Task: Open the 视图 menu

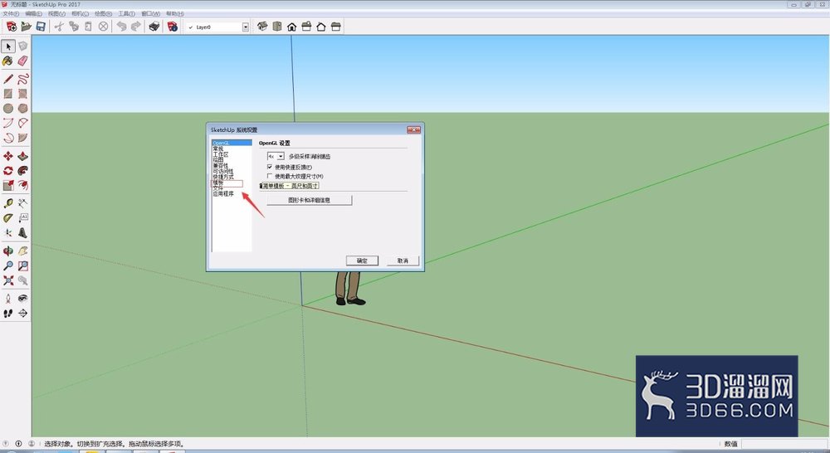Action: (56, 14)
